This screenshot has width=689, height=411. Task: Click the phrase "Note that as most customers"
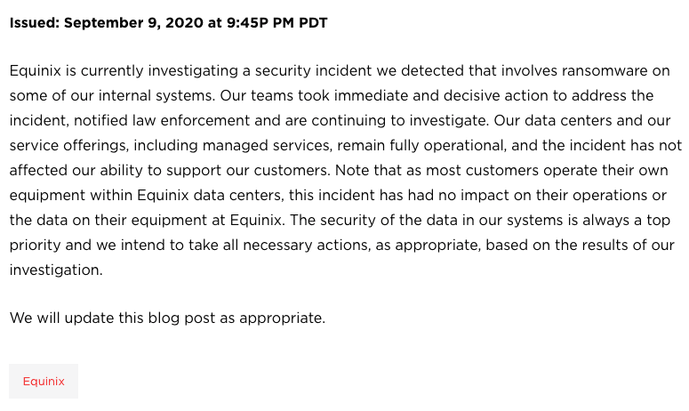[437, 171]
